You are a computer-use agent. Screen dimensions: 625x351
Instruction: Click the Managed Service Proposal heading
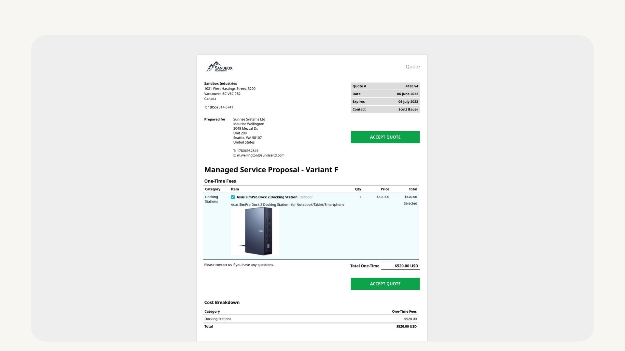(x=271, y=170)
